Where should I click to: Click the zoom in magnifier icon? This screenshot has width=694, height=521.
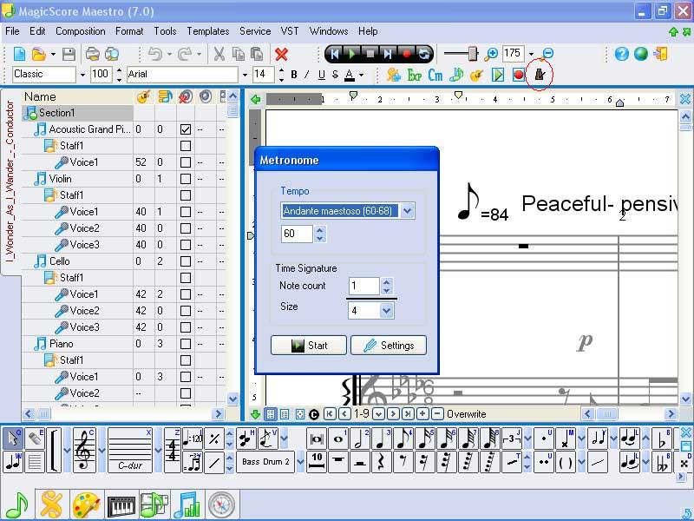(x=491, y=54)
